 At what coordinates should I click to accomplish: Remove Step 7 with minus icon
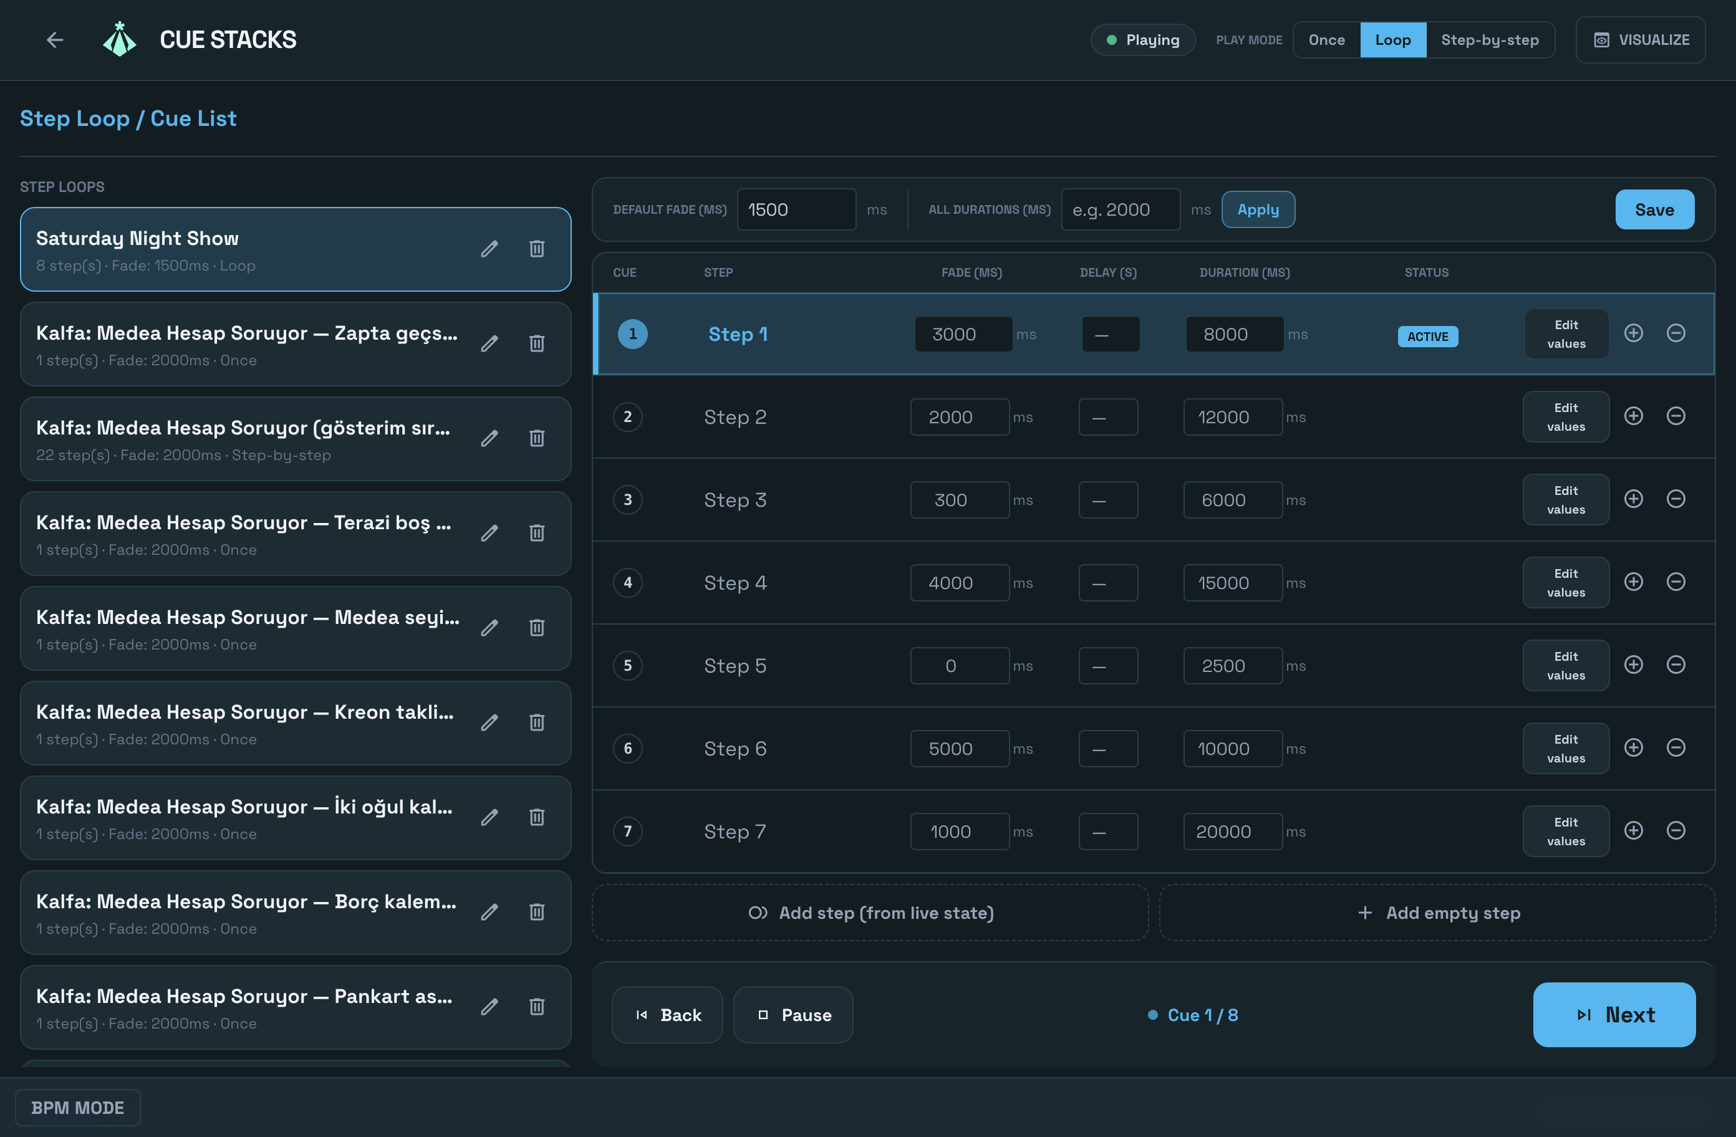(1676, 831)
